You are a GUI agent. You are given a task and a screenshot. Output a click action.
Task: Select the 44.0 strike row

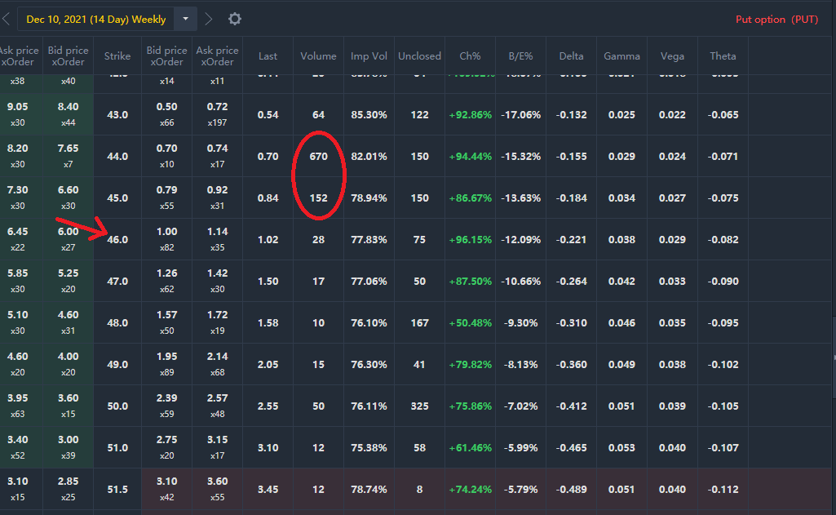pos(416,157)
